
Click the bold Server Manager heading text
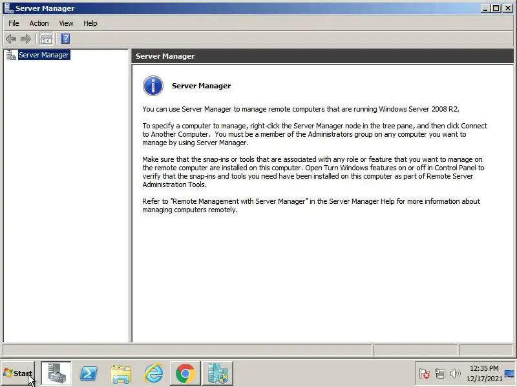[201, 86]
